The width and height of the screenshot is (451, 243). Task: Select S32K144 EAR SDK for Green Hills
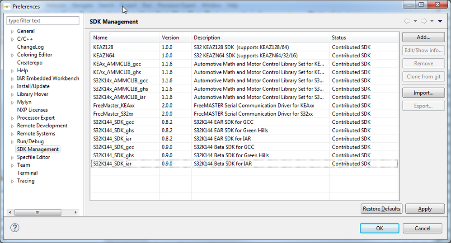coord(230,131)
